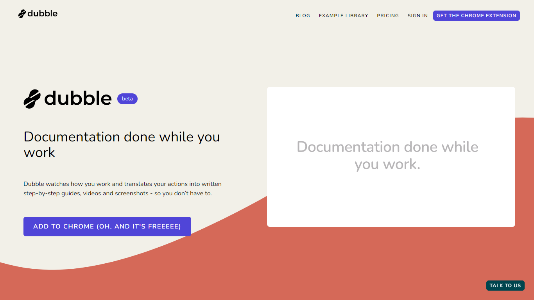Click the 'Documentation done while you work' heading

coord(122,145)
